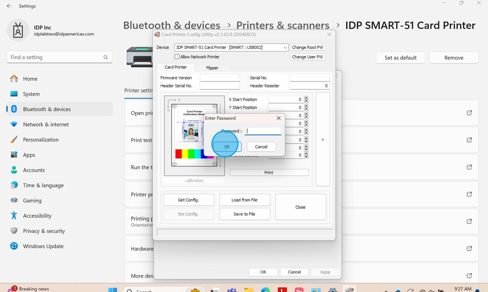The width and height of the screenshot is (488, 292).
Task: Click the large Close button in config utility
Action: click(300, 207)
